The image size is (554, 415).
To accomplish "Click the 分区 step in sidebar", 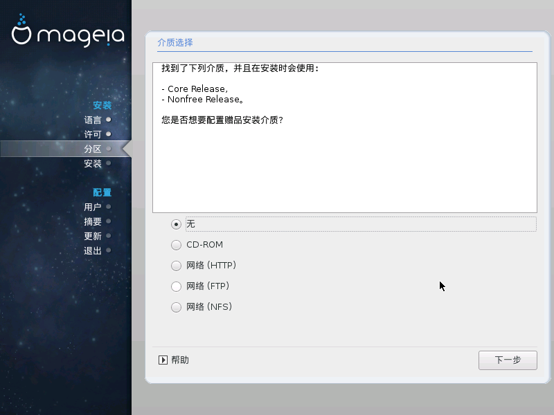I will pos(93,149).
